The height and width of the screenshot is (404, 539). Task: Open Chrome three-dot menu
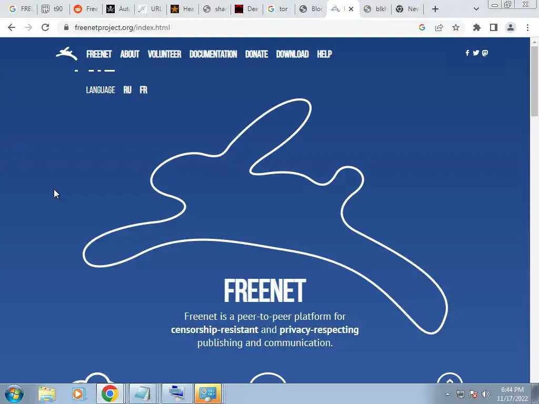click(x=527, y=27)
